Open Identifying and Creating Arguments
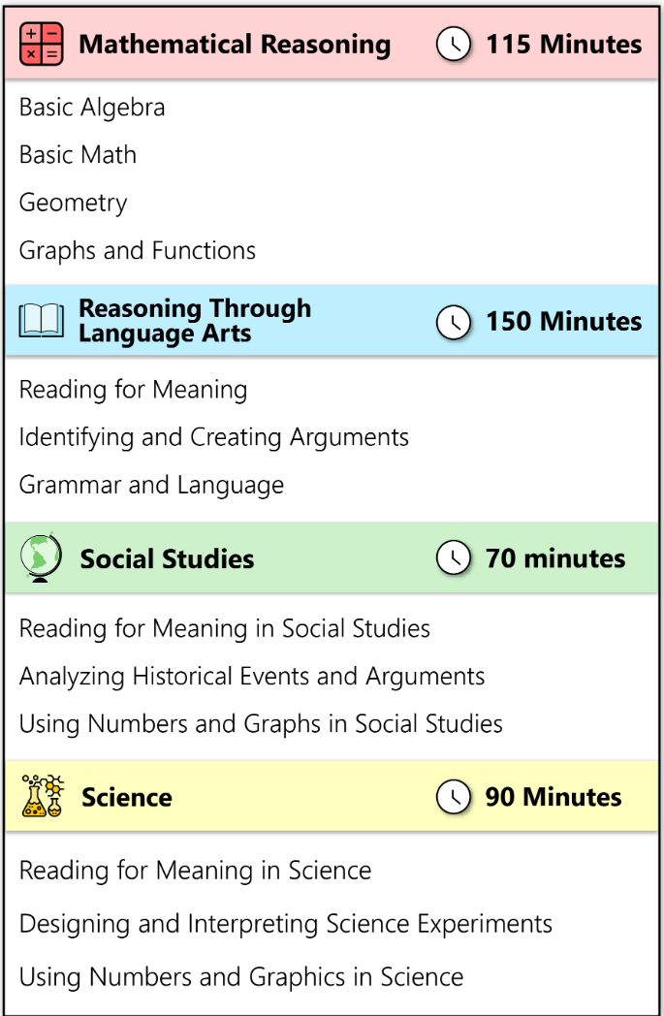Screen dimensions: 664x1016 tap(214, 437)
